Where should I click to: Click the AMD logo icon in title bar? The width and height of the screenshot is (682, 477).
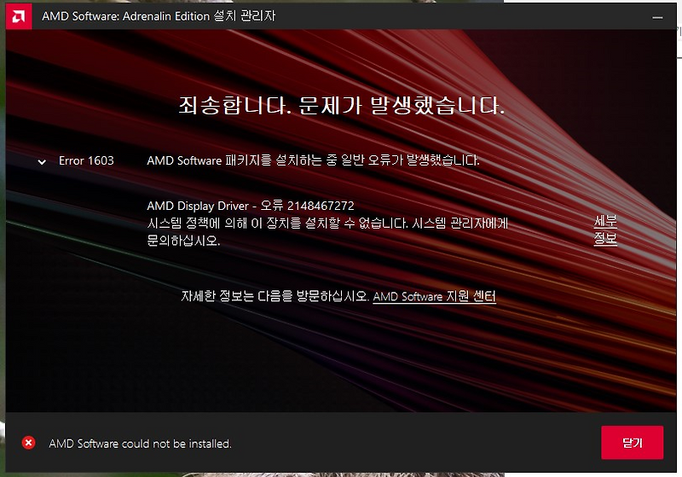18,16
